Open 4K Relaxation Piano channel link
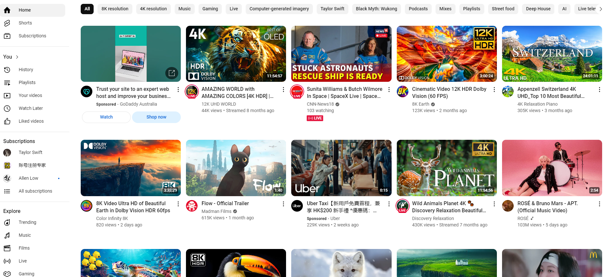This screenshot has width=606, height=277. [538, 104]
